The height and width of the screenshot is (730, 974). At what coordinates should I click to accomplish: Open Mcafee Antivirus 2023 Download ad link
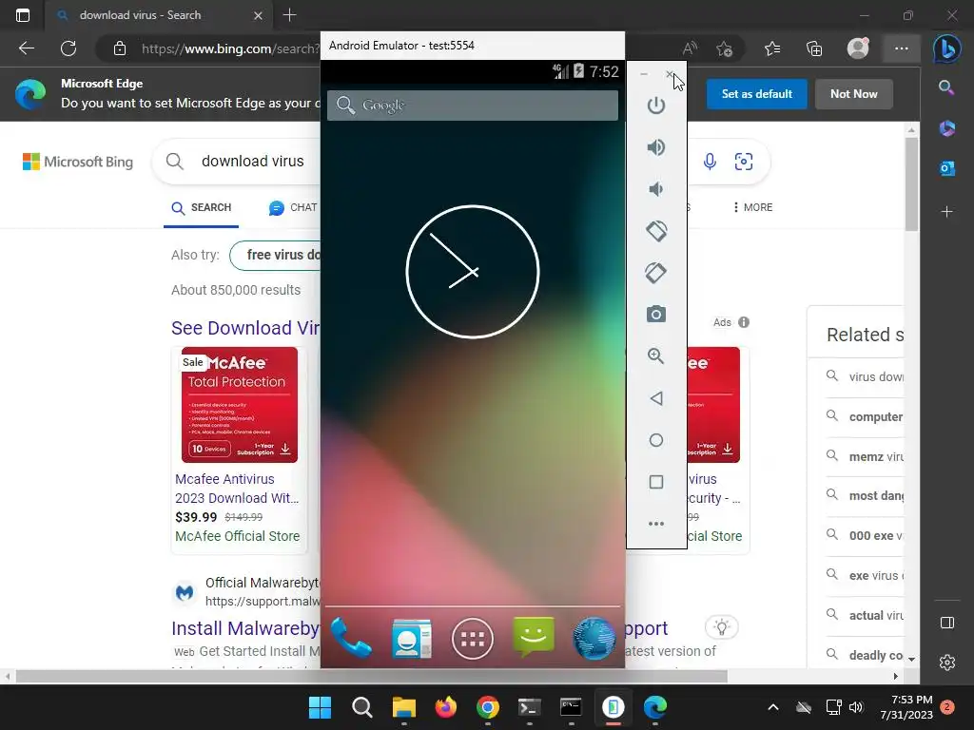click(x=237, y=489)
